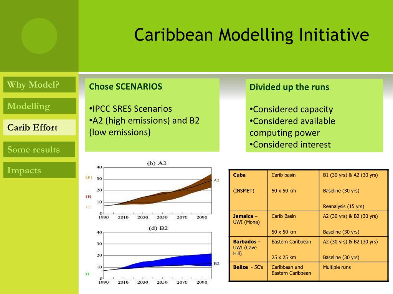Screen dimensions: 393x294
Task: Click the (d) B2 chart title
Action: pyautogui.click(x=158, y=228)
